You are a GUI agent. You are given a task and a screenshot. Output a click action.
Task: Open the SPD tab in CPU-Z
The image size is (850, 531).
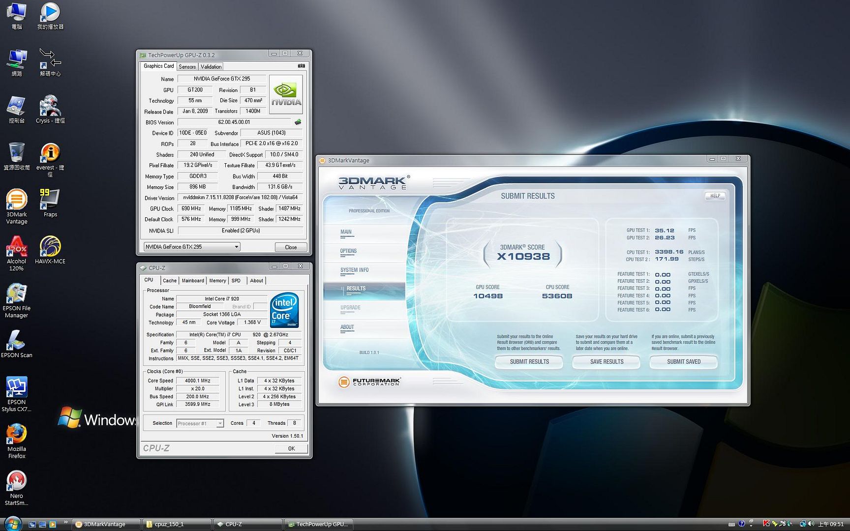click(236, 281)
